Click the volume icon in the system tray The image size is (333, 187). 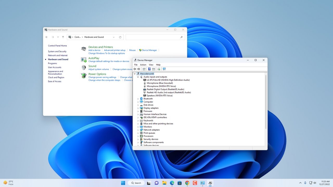pos(315,183)
